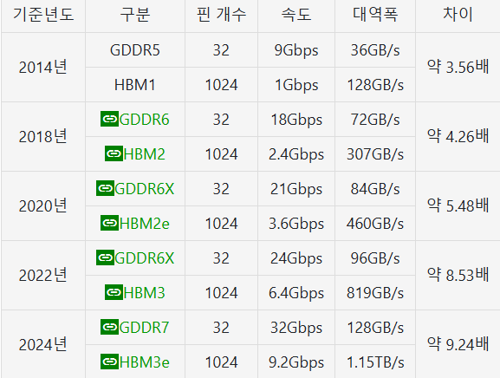Select the 2022년 year cell
The height and width of the screenshot is (378, 500).
coord(43,276)
